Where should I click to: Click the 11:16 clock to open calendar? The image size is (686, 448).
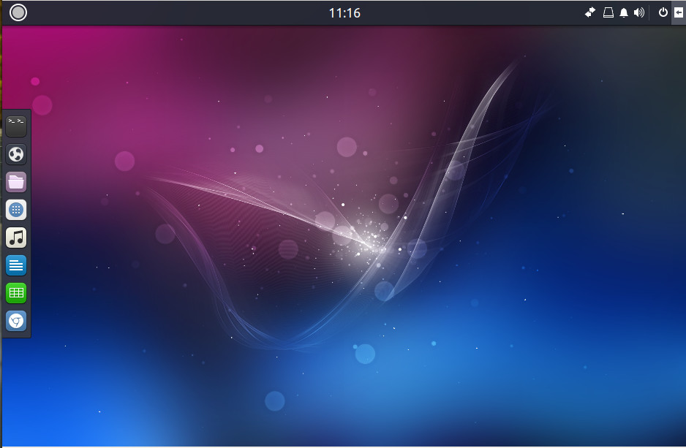coord(344,13)
